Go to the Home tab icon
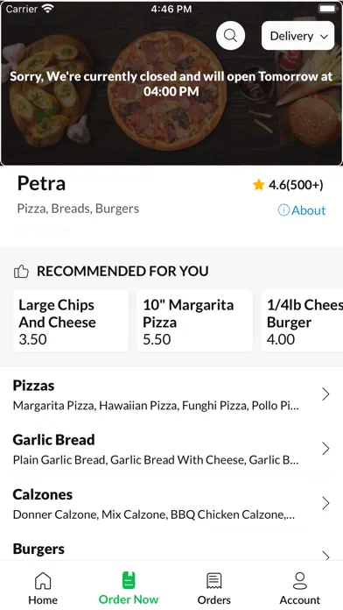The image size is (343, 610). point(43,581)
